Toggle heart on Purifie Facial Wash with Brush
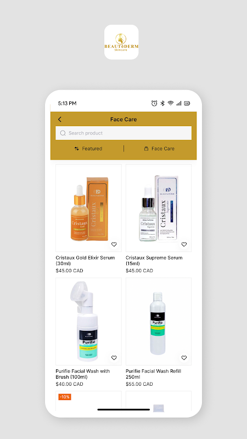Image resolution: width=247 pixels, height=439 pixels. 114,358
